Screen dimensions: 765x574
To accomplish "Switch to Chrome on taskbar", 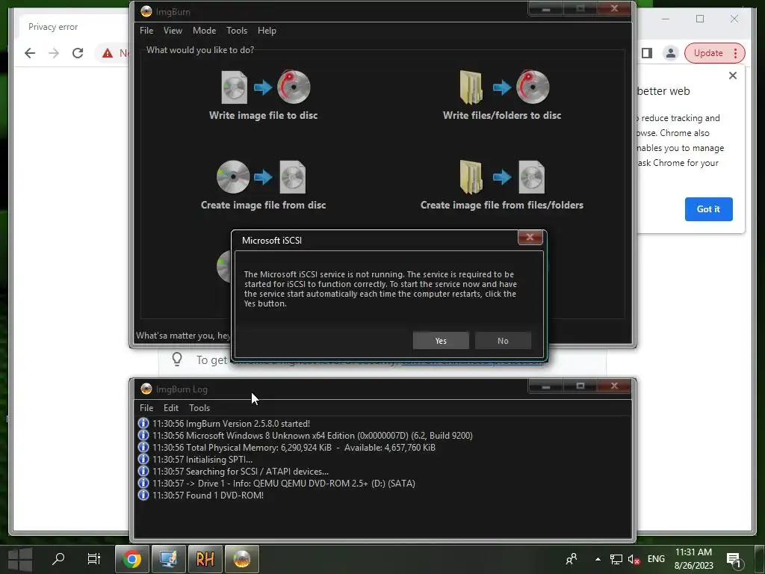I will tap(131, 559).
